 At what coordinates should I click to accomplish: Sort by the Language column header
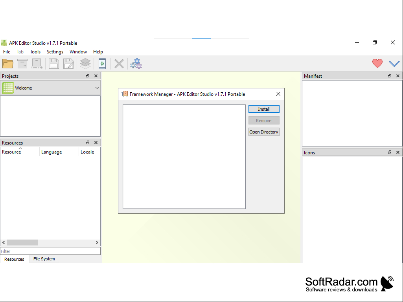click(59, 152)
